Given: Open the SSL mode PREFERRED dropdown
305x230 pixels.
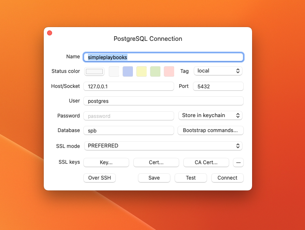Looking at the screenshot, I should (163, 146).
